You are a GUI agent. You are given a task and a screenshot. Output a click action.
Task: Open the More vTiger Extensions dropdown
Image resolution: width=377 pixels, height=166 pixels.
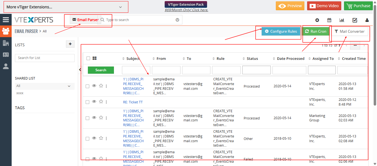click(66, 7)
